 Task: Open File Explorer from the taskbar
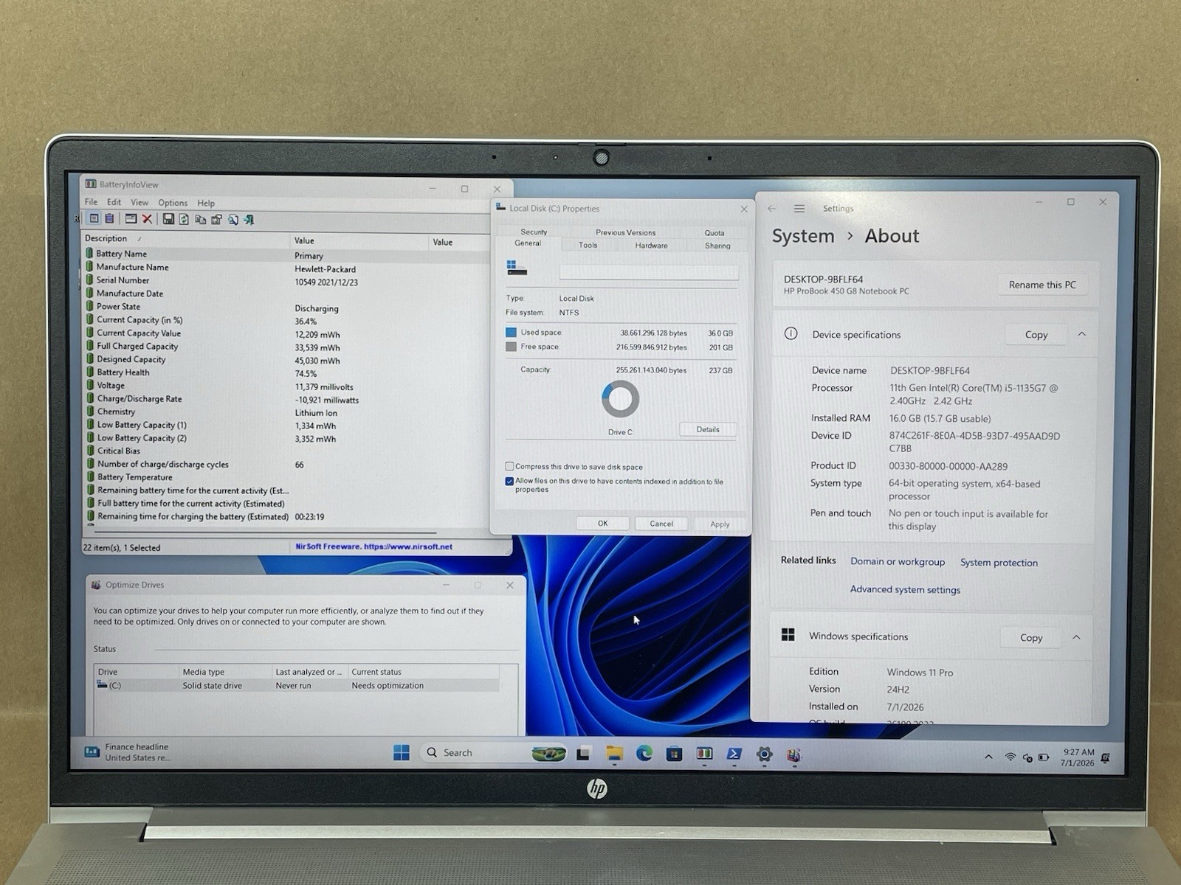tap(614, 753)
